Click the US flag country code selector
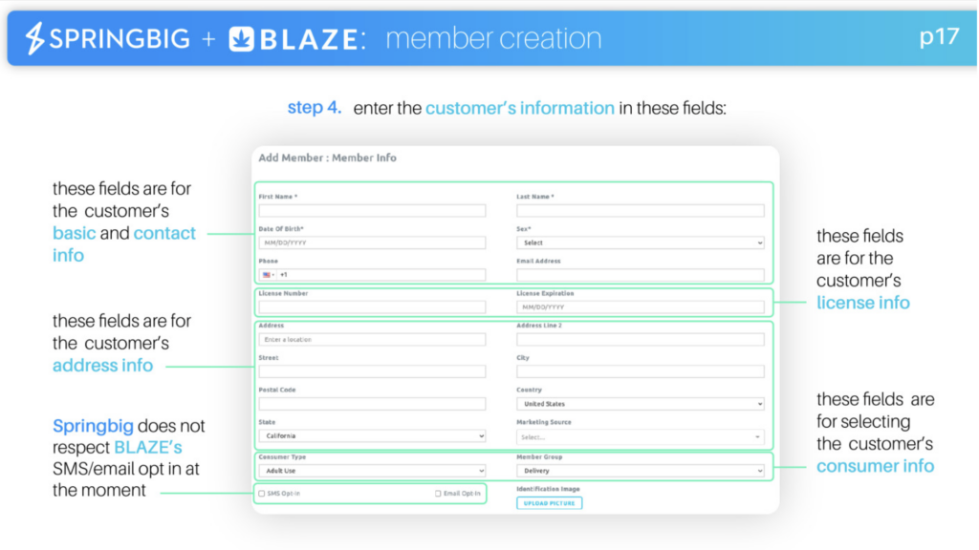The height and width of the screenshot is (550, 979). click(x=269, y=275)
